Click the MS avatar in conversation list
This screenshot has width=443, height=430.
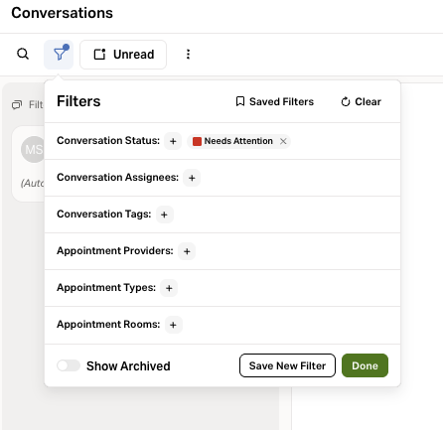[33, 149]
